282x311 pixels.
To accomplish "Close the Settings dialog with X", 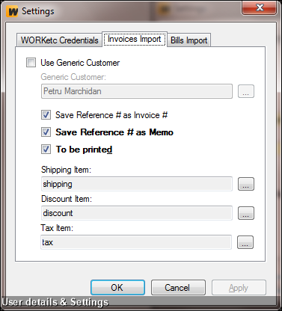I will [x=260, y=7].
